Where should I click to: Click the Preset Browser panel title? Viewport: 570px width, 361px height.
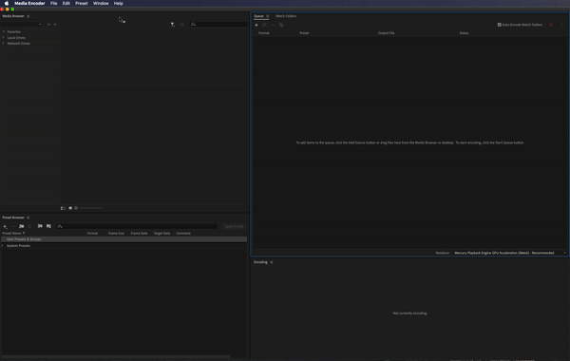[13, 218]
